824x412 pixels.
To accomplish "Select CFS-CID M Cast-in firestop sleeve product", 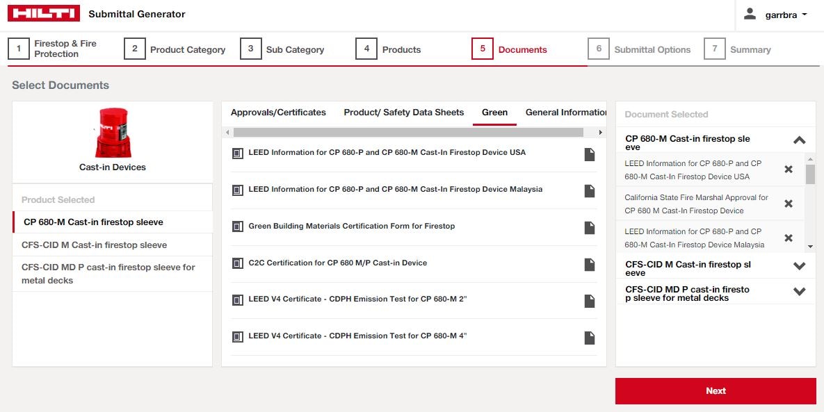I will pos(113,245).
